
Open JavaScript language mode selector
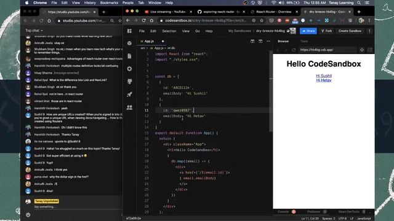point(364,219)
